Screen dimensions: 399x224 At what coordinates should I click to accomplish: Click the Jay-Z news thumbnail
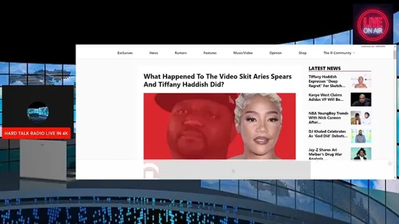pyautogui.click(x=361, y=154)
